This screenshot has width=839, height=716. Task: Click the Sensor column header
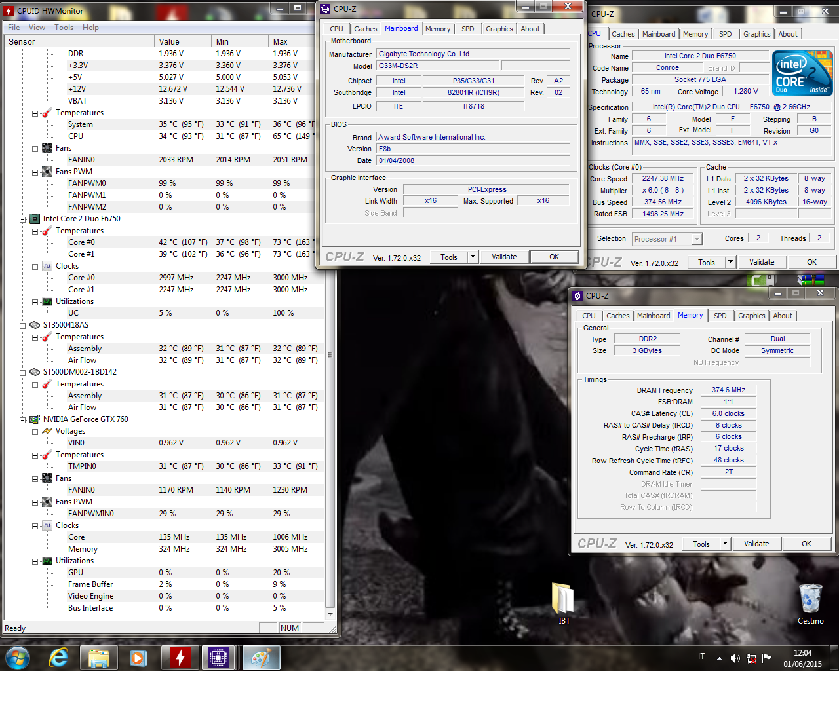click(79, 41)
